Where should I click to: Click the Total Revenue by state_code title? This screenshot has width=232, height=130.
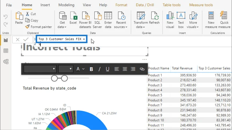(49, 88)
